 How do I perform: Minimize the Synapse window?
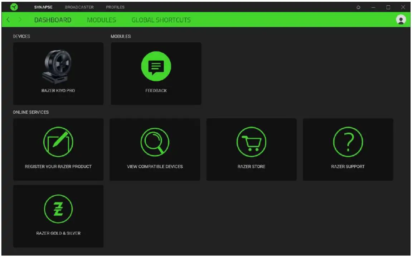click(373, 8)
